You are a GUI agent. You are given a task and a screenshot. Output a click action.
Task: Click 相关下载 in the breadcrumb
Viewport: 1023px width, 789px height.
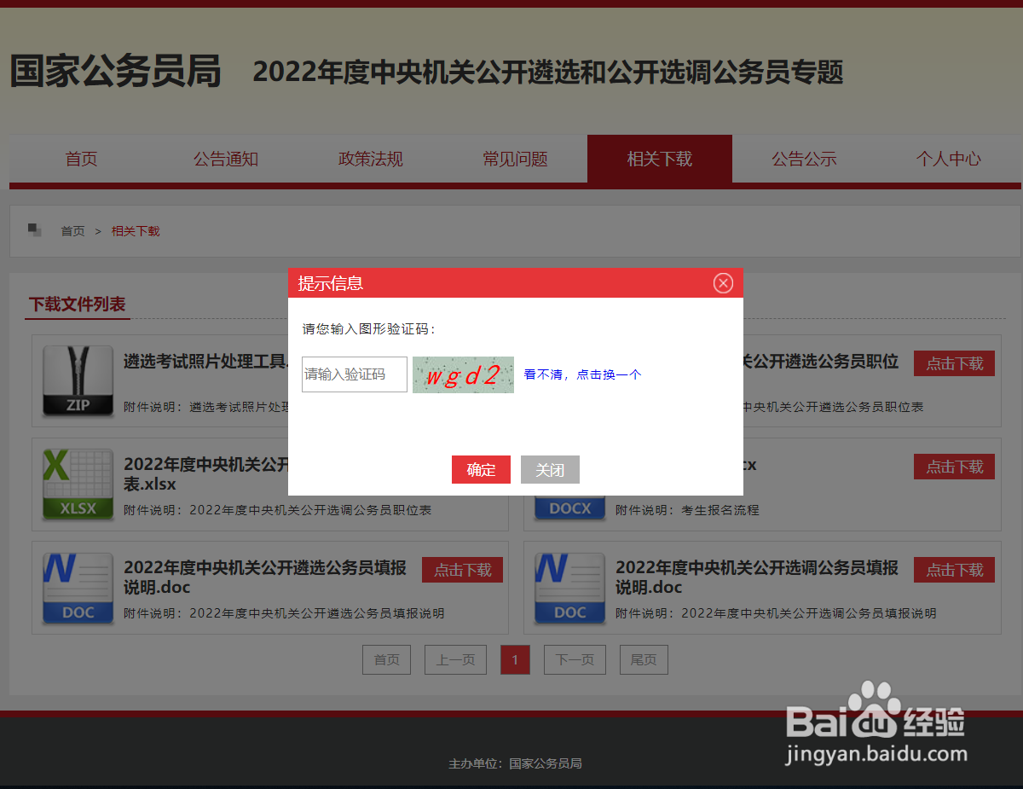(136, 231)
